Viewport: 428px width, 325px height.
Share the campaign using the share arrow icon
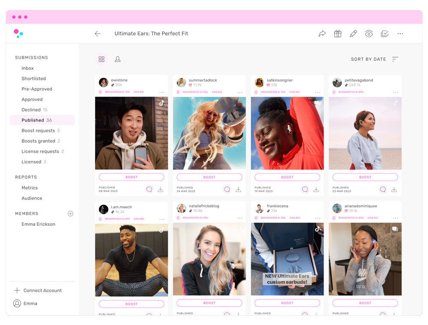(322, 33)
